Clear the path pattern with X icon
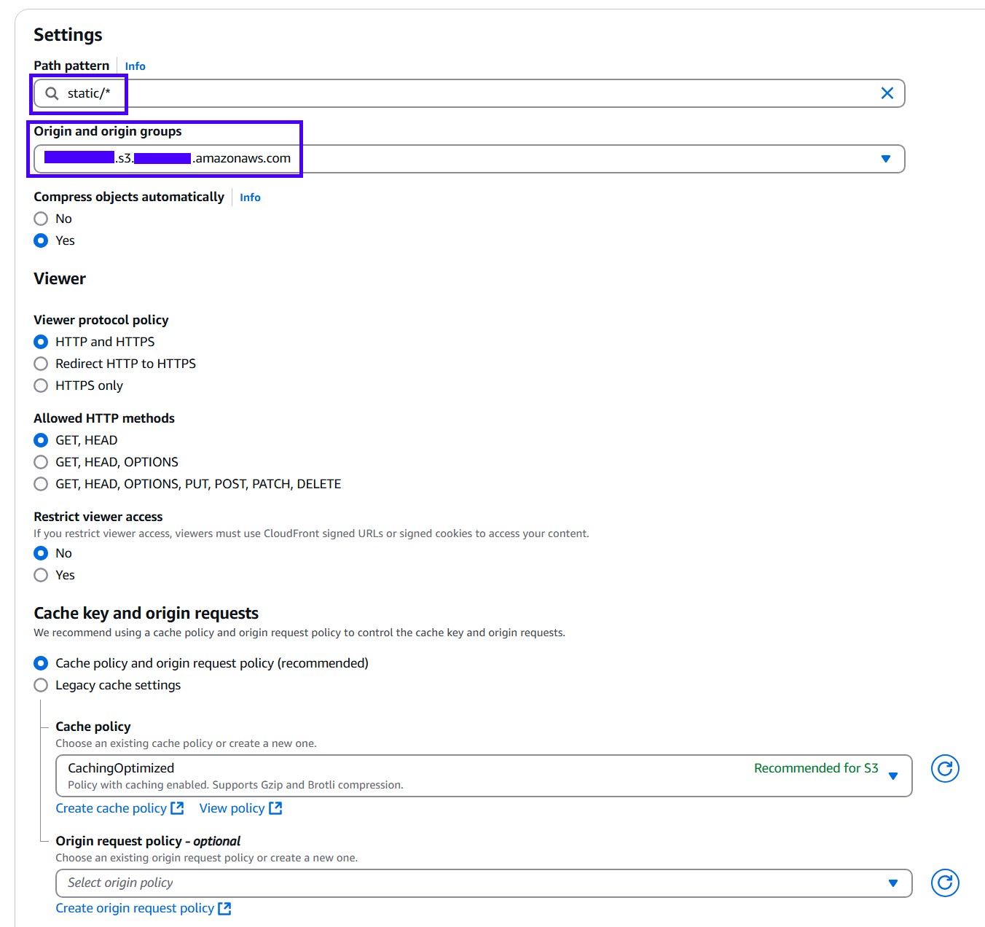 (887, 93)
